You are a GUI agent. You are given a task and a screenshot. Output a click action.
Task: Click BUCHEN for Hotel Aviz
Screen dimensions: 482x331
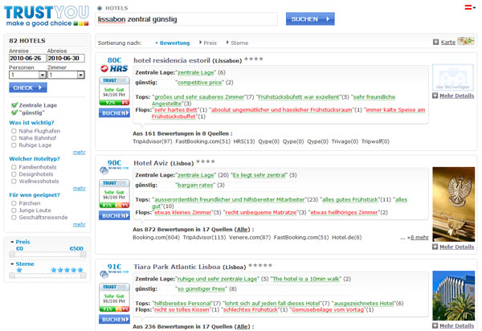[x=114, y=216]
